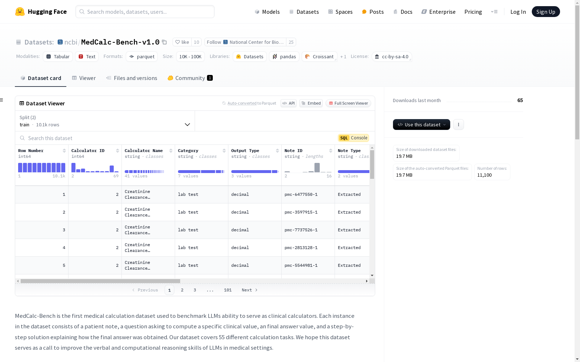Click the ncbi organization avatar icon

point(60,42)
